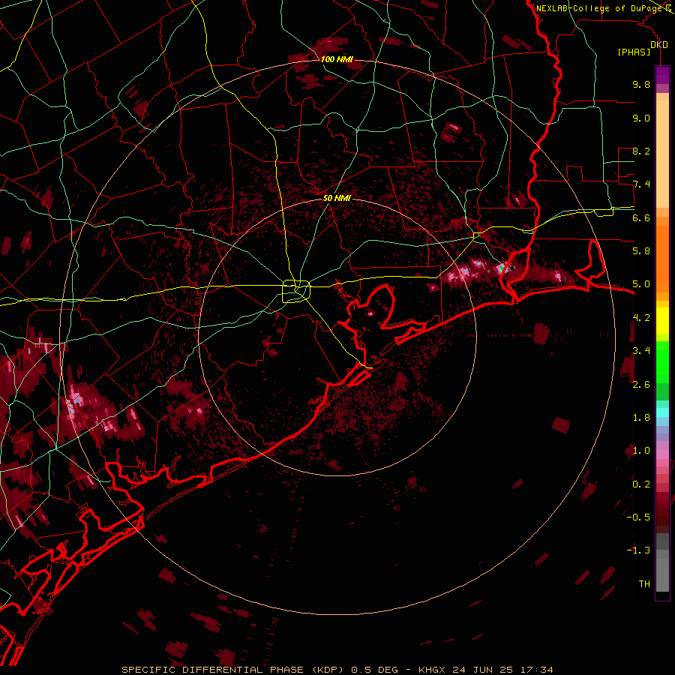Click the 2.6 value on the color scale
Screen dimensions: 675x675
(641, 385)
